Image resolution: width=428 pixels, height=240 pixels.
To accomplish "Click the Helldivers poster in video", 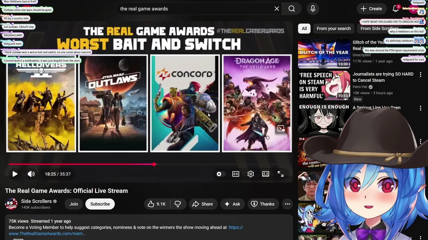I will (x=41, y=103).
